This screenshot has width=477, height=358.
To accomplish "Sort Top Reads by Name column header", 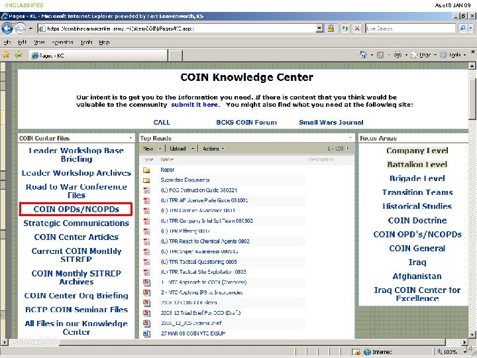I will click(x=167, y=160).
